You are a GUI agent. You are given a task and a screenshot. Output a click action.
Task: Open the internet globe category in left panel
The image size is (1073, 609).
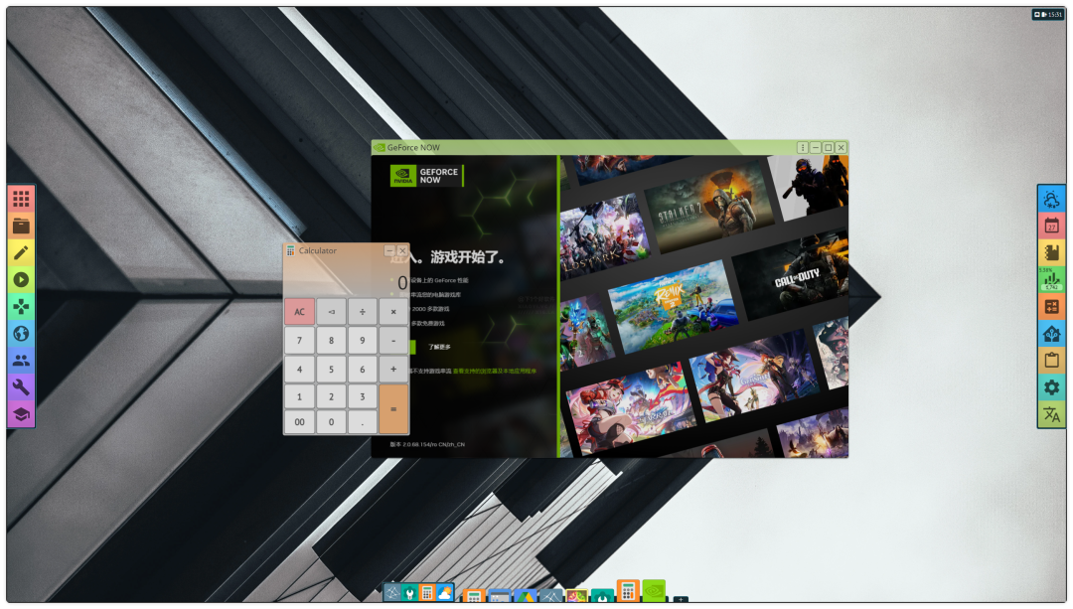coord(21,333)
